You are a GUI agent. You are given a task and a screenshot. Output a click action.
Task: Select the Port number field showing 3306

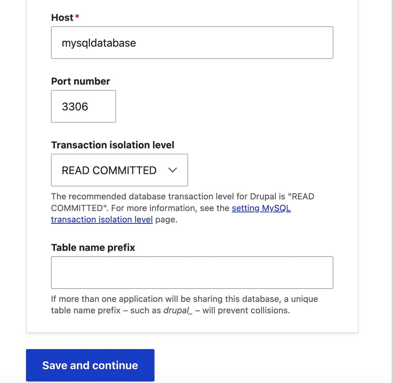[83, 106]
